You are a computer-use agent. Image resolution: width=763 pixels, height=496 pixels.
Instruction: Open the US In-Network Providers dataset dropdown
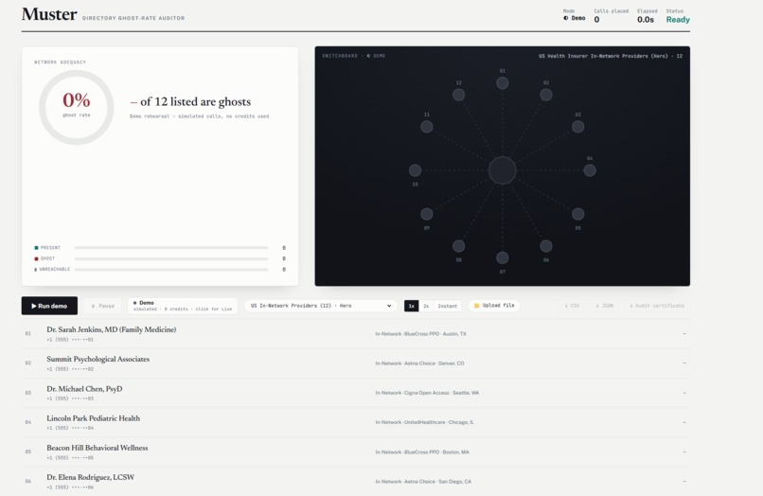tap(321, 306)
